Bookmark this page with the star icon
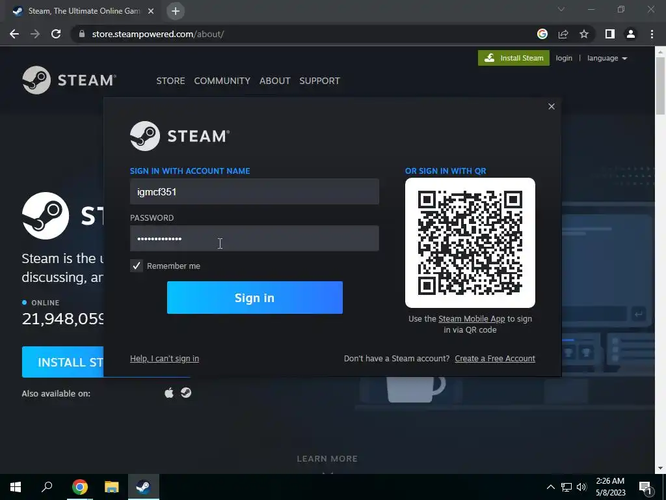The height and width of the screenshot is (500, 666). [584, 34]
